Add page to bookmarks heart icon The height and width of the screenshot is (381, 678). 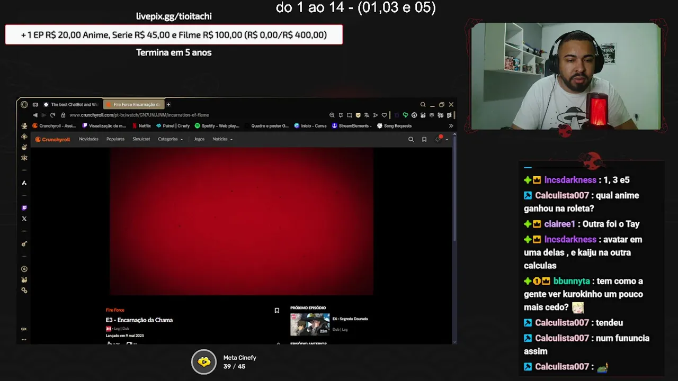pos(384,115)
